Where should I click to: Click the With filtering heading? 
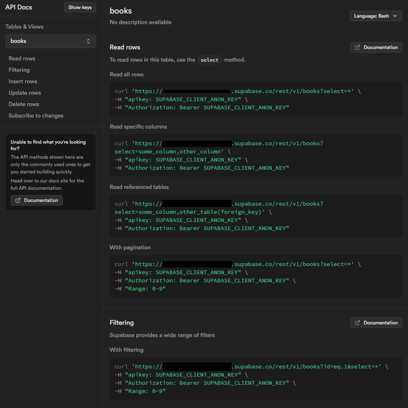126,350
